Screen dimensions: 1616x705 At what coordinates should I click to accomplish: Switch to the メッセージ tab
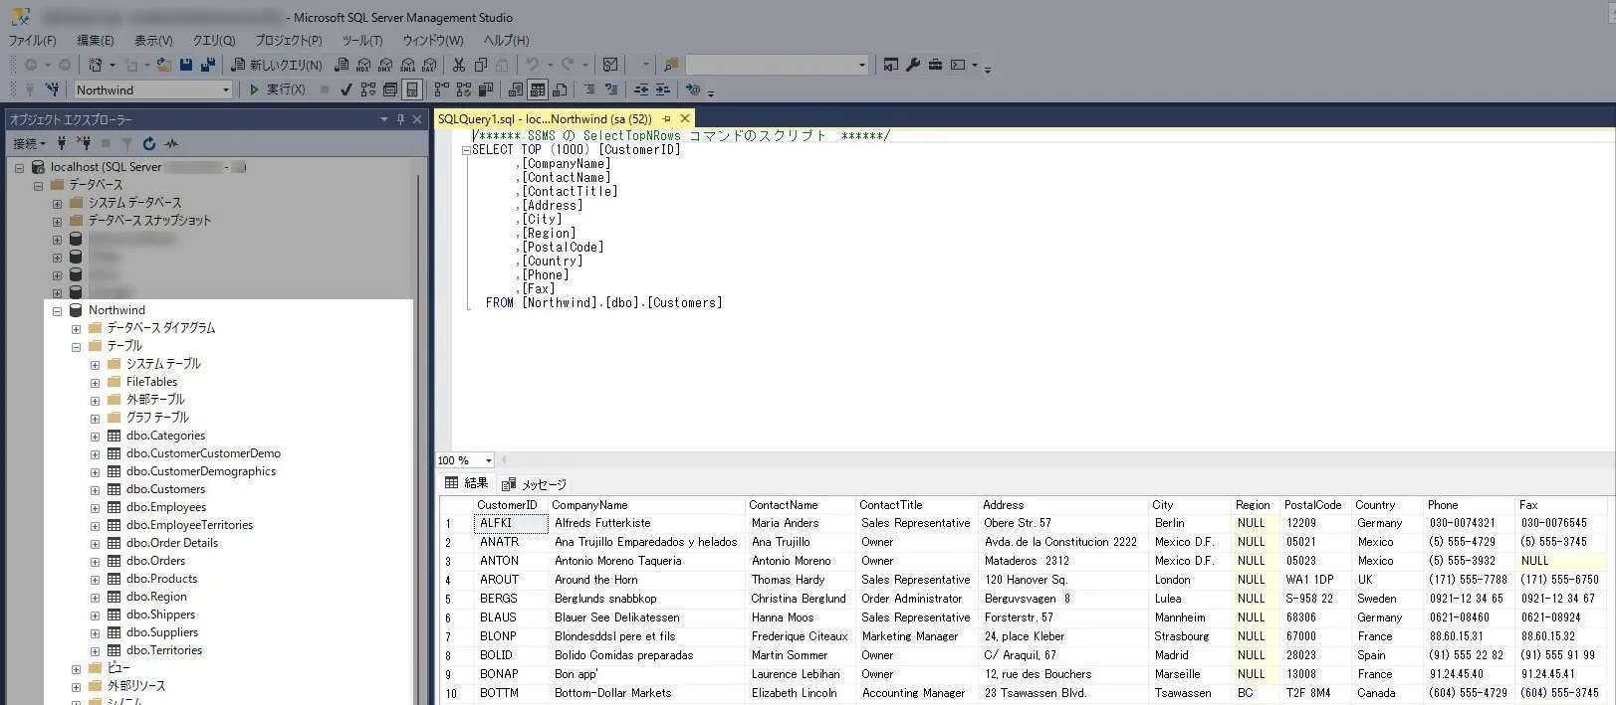tap(535, 484)
